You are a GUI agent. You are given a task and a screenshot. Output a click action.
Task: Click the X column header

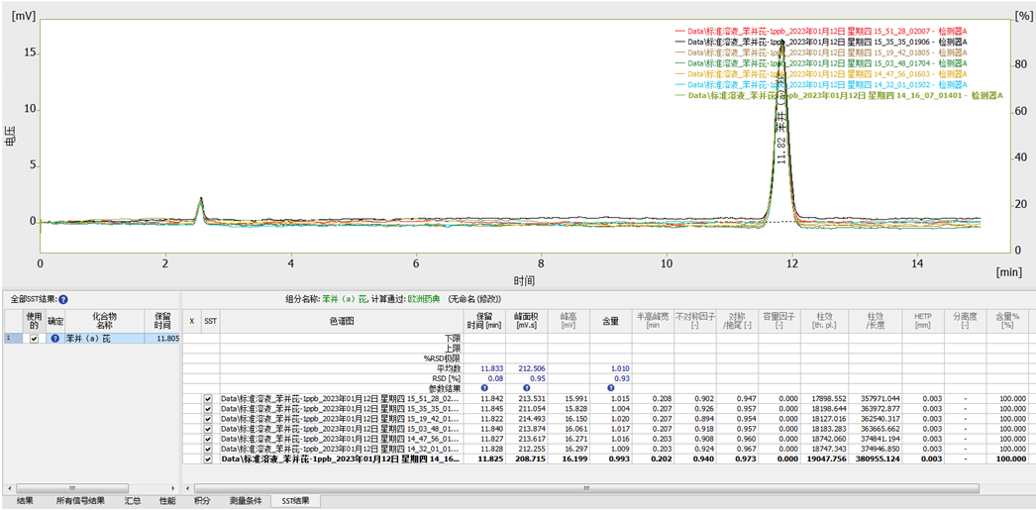click(x=191, y=321)
